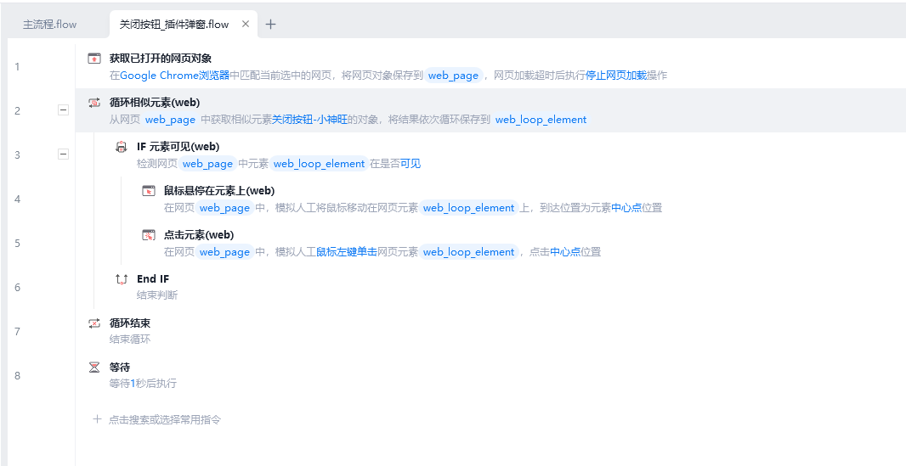Click the IF 元素可见(web) step icon

pos(122,147)
